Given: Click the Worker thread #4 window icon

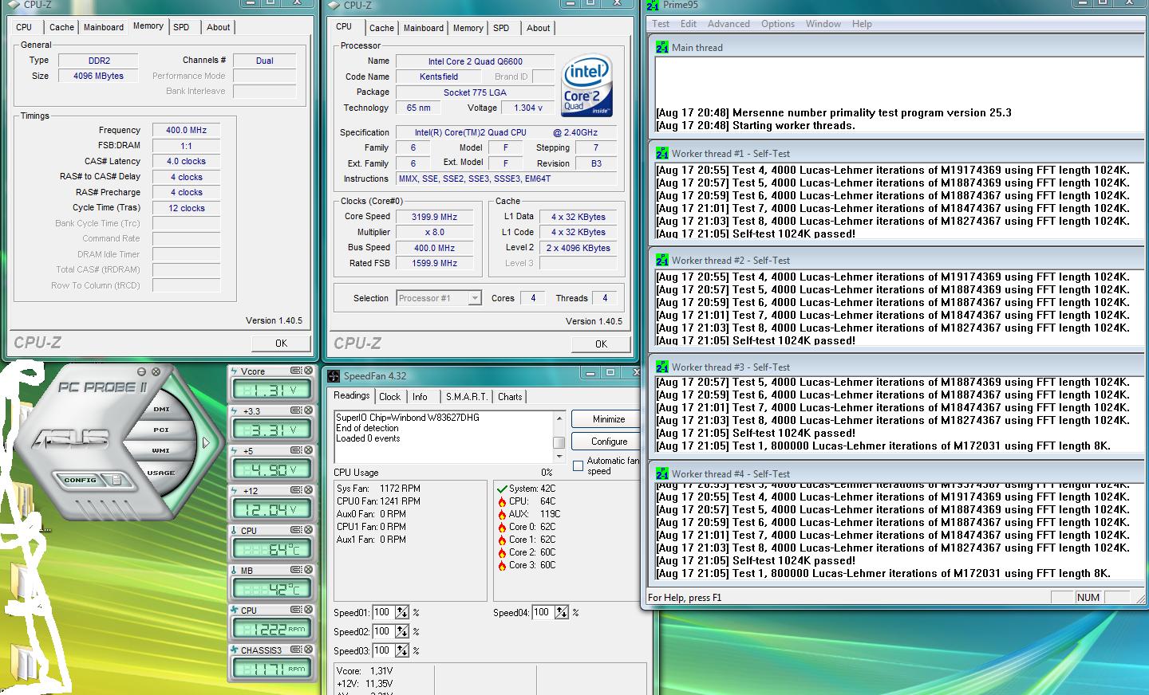Looking at the screenshot, I should click(662, 473).
